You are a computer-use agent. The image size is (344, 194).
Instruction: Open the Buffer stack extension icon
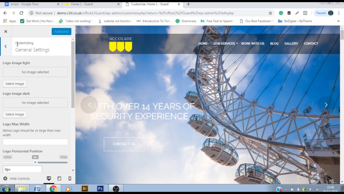click(x=289, y=13)
